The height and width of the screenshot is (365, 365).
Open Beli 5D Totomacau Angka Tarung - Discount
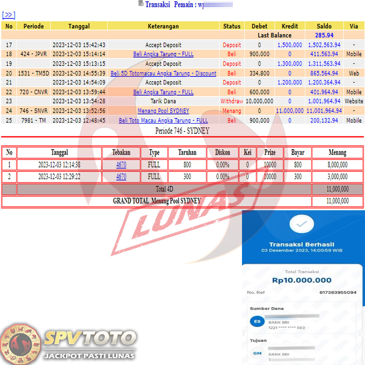pyautogui.click(x=163, y=73)
